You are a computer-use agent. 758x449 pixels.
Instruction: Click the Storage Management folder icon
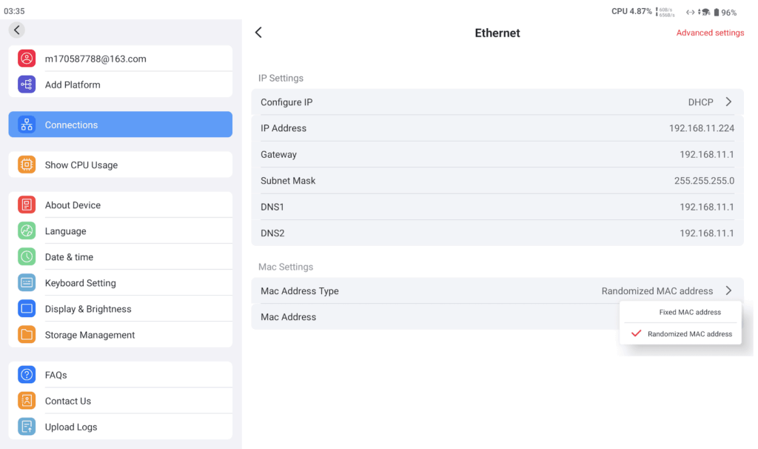tap(27, 335)
